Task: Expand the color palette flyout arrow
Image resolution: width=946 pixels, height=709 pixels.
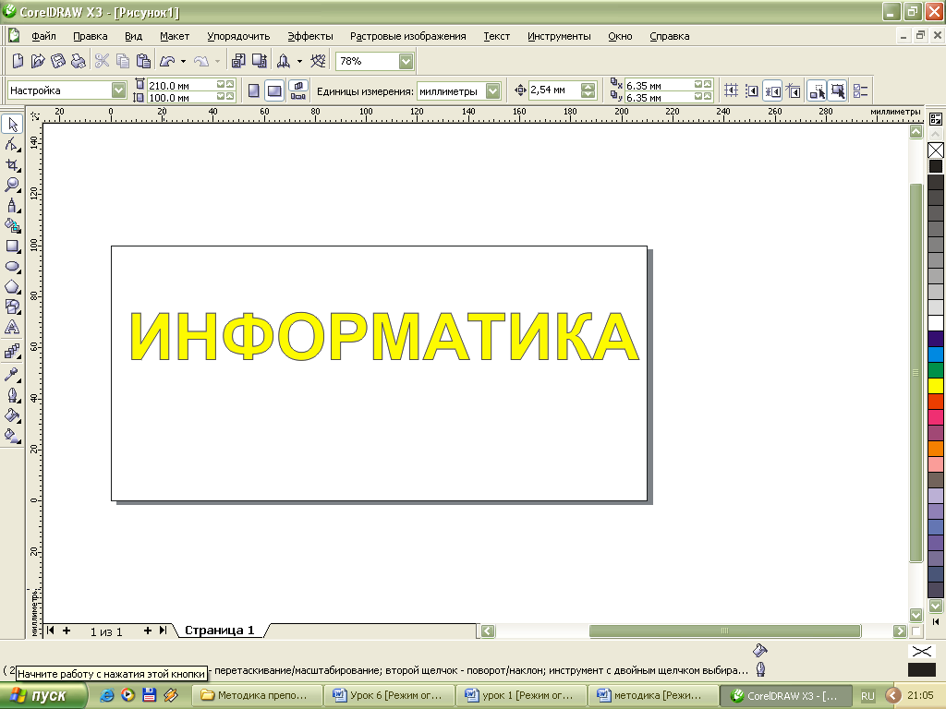Action: [936, 621]
